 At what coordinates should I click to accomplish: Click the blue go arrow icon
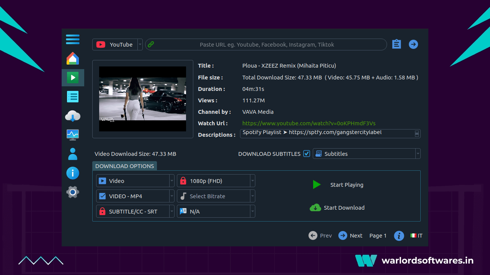click(x=413, y=44)
